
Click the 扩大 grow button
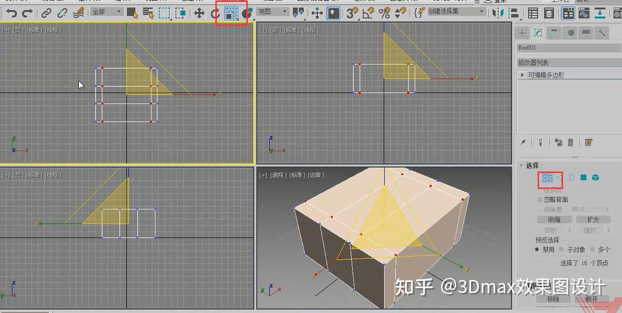pos(593,219)
